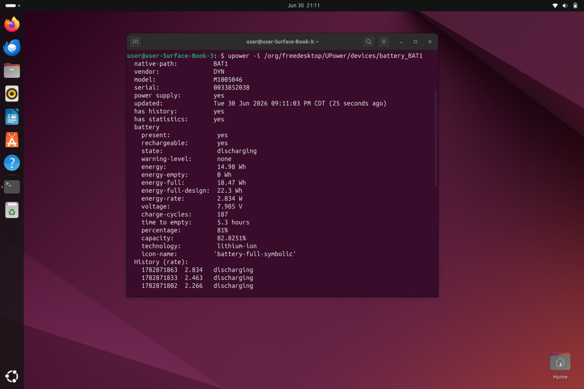Click the volume indicator in top bar
The image size is (584, 389).
click(x=565, y=5)
